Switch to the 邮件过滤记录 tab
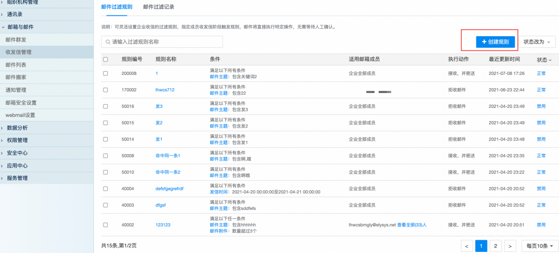This screenshot has width=559, height=253. coord(158,7)
